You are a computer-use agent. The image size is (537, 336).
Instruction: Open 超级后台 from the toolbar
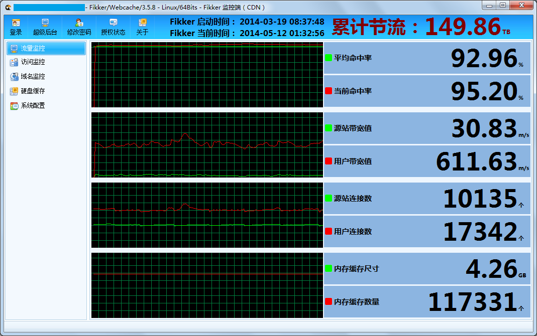click(45, 27)
